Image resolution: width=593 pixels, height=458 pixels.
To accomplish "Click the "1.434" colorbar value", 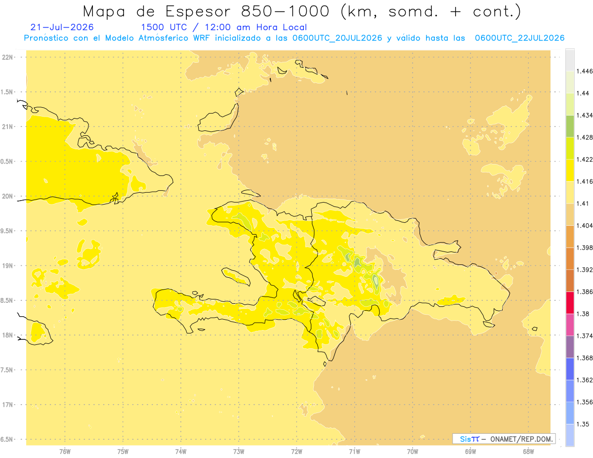I will click(x=584, y=116).
